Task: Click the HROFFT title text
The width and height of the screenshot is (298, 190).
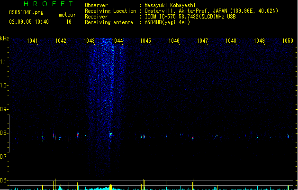Action: click(x=48, y=4)
